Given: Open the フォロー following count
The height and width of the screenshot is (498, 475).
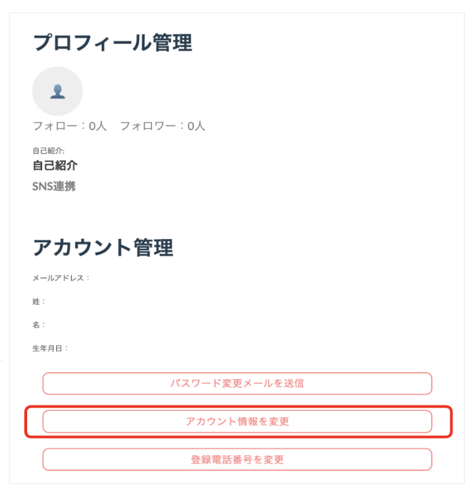Looking at the screenshot, I should [69, 126].
